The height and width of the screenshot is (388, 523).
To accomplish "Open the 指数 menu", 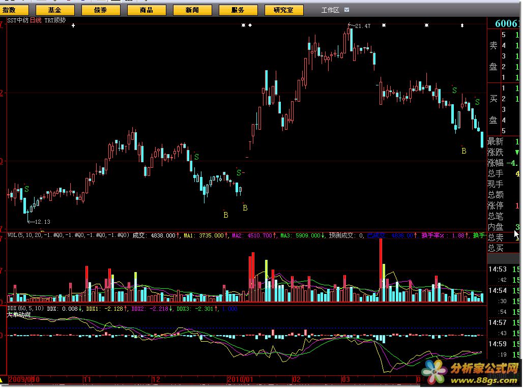I will pyautogui.click(x=15, y=10).
